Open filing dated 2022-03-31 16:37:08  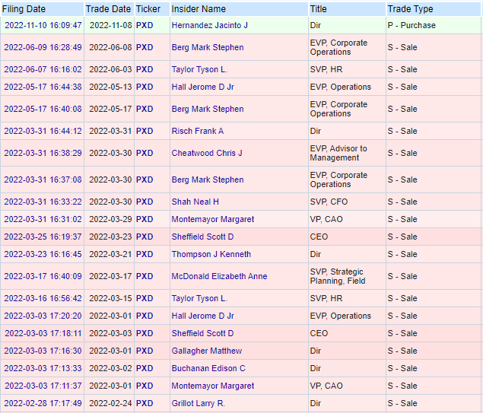tap(43, 179)
